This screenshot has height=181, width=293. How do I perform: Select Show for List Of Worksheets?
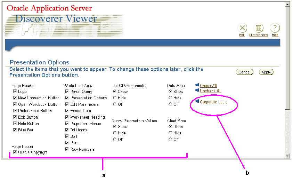pos(115,91)
